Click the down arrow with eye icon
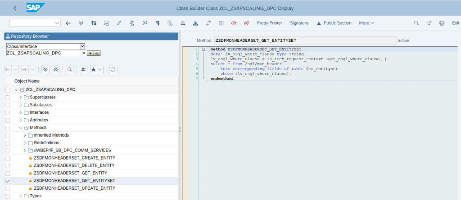 (208, 23)
